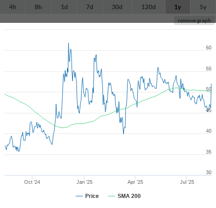Click the Jan '25 axis label
Screen dimensions: 216x208
coord(84,182)
